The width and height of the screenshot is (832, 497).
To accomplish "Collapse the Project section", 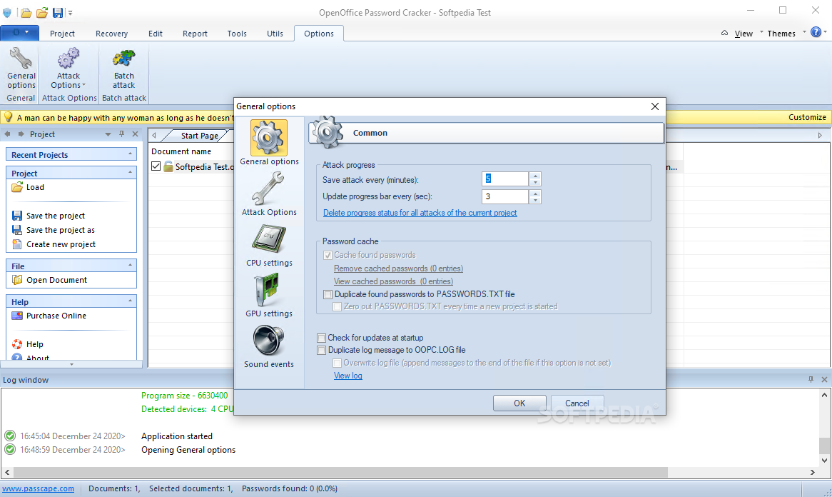I will (x=130, y=173).
